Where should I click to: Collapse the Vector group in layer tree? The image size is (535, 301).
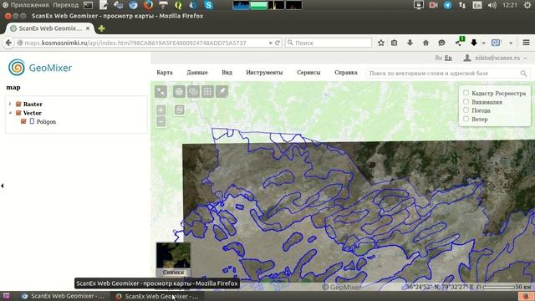[10, 113]
